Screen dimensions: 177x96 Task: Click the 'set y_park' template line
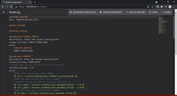point(49,87)
